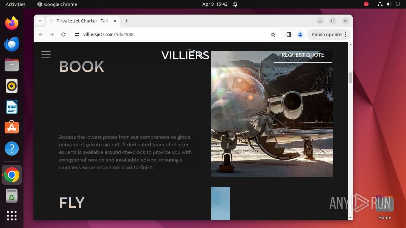This screenshot has height=228, width=406.
Task: Launch LibreOffice Writer
Action: (12, 107)
